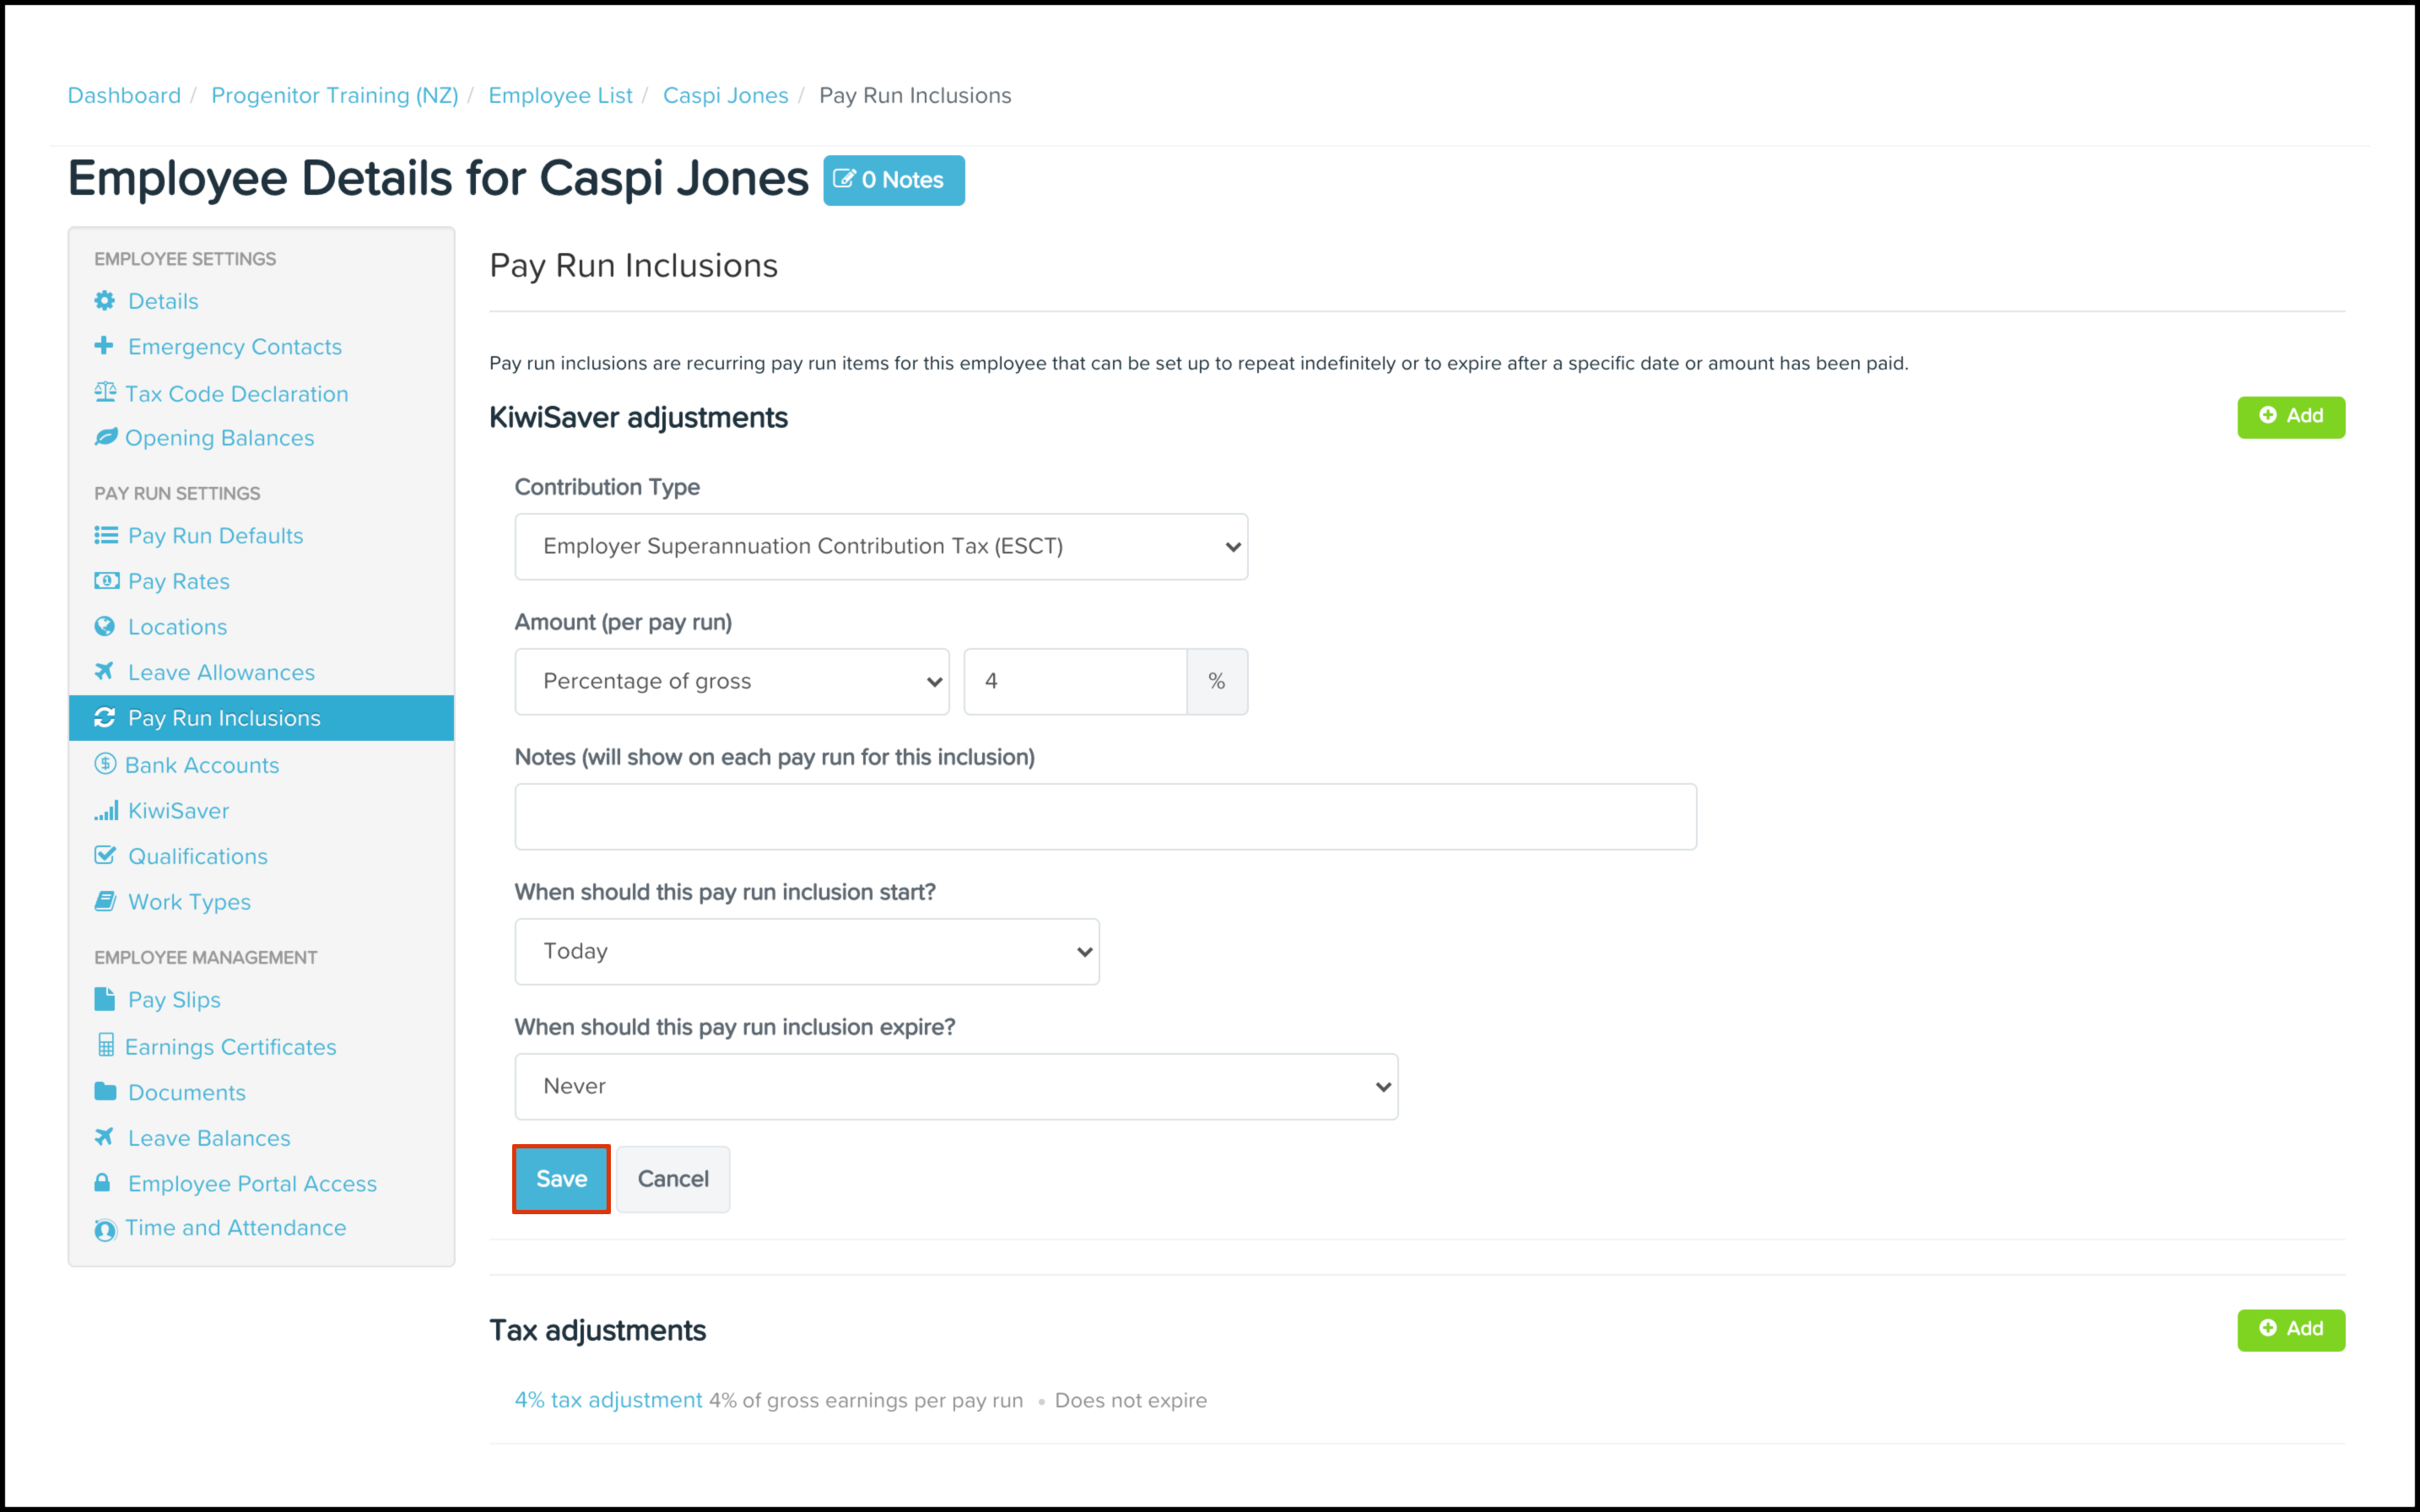Image resolution: width=2420 pixels, height=1512 pixels.
Task: Save the KiwiSaver adjustment
Action: (561, 1179)
